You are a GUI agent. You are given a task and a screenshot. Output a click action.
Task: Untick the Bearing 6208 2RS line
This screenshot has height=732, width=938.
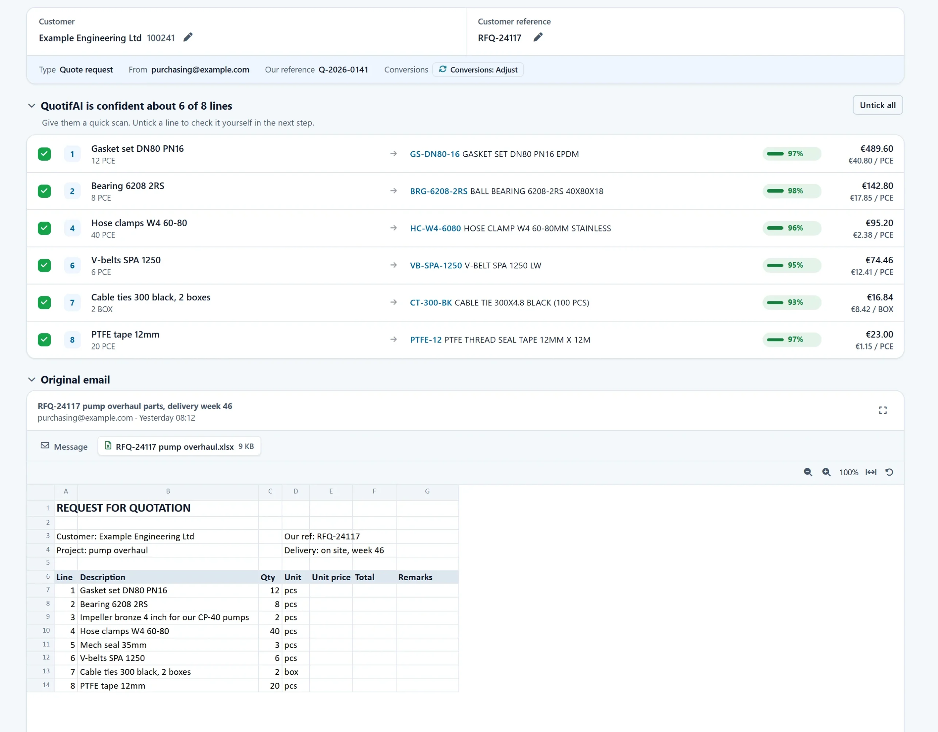click(44, 191)
